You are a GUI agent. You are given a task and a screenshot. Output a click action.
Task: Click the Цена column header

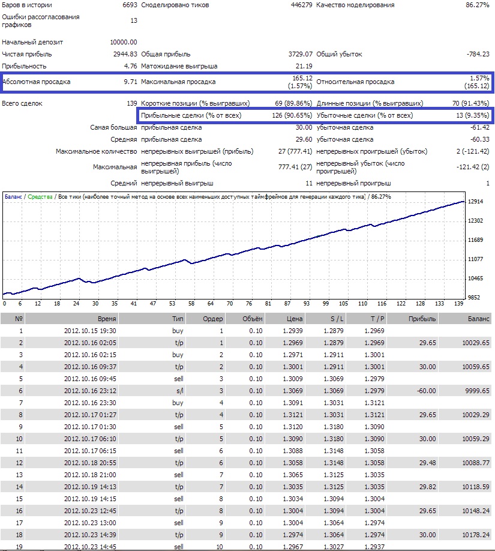coord(295,319)
